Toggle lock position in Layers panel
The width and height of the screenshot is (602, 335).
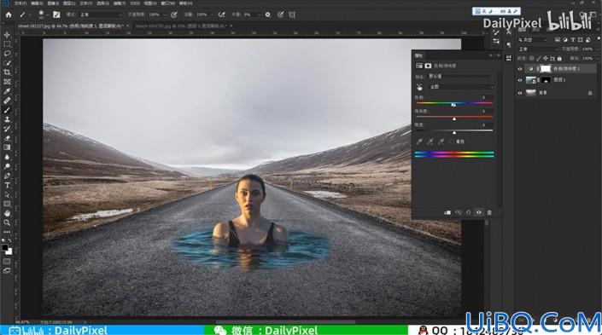(546, 59)
